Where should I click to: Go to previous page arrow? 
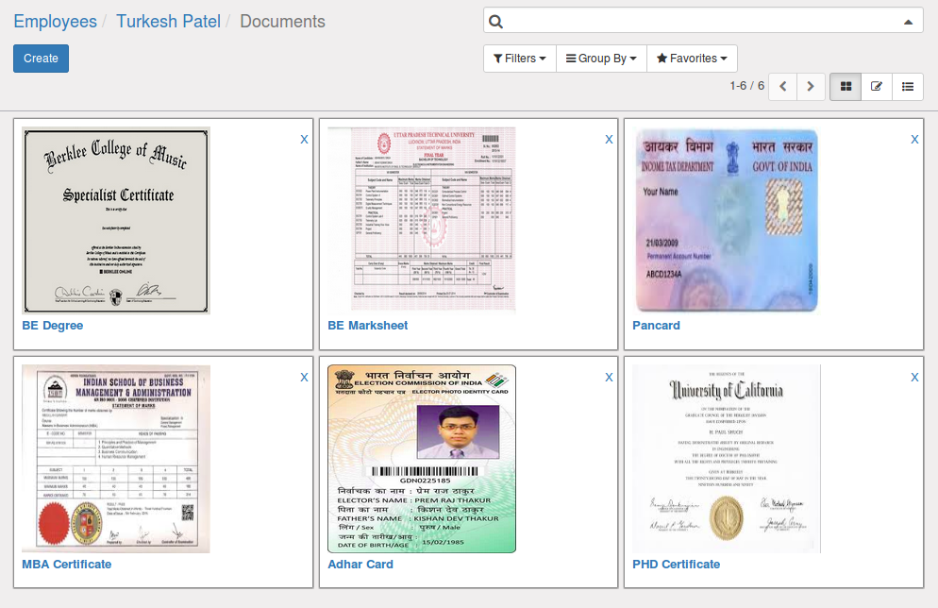pyautogui.click(x=783, y=87)
